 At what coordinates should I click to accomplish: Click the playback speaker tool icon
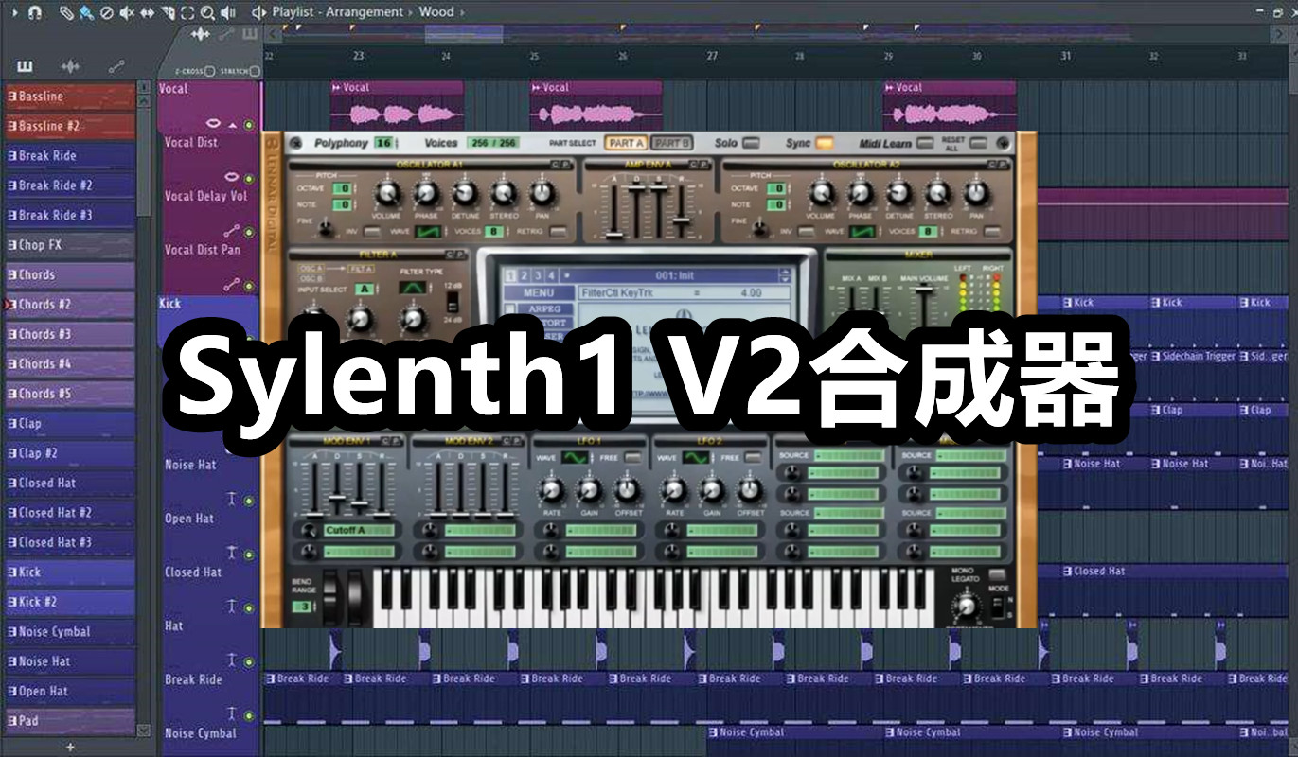point(228,12)
